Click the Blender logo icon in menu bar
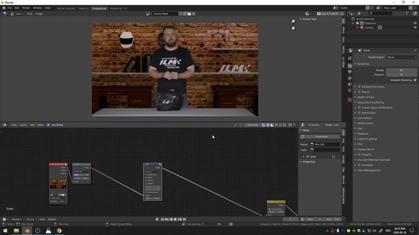 (x=4, y=8)
